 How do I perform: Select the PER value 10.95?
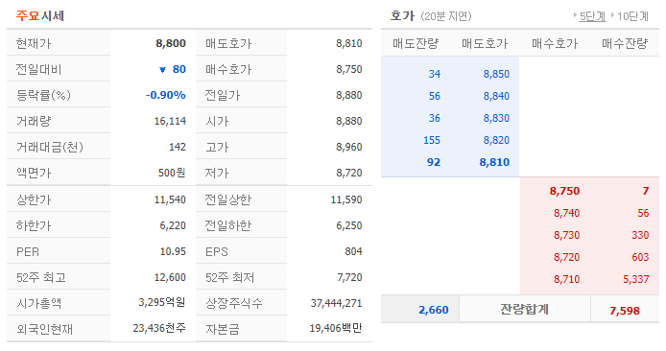click(x=173, y=251)
